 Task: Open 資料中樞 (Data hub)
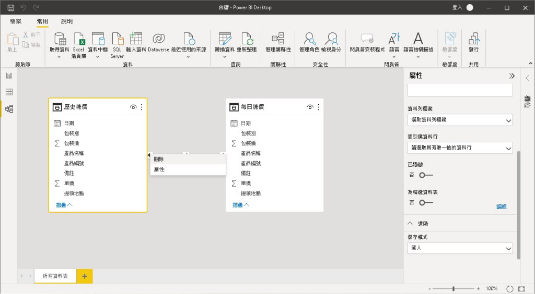click(x=98, y=45)
